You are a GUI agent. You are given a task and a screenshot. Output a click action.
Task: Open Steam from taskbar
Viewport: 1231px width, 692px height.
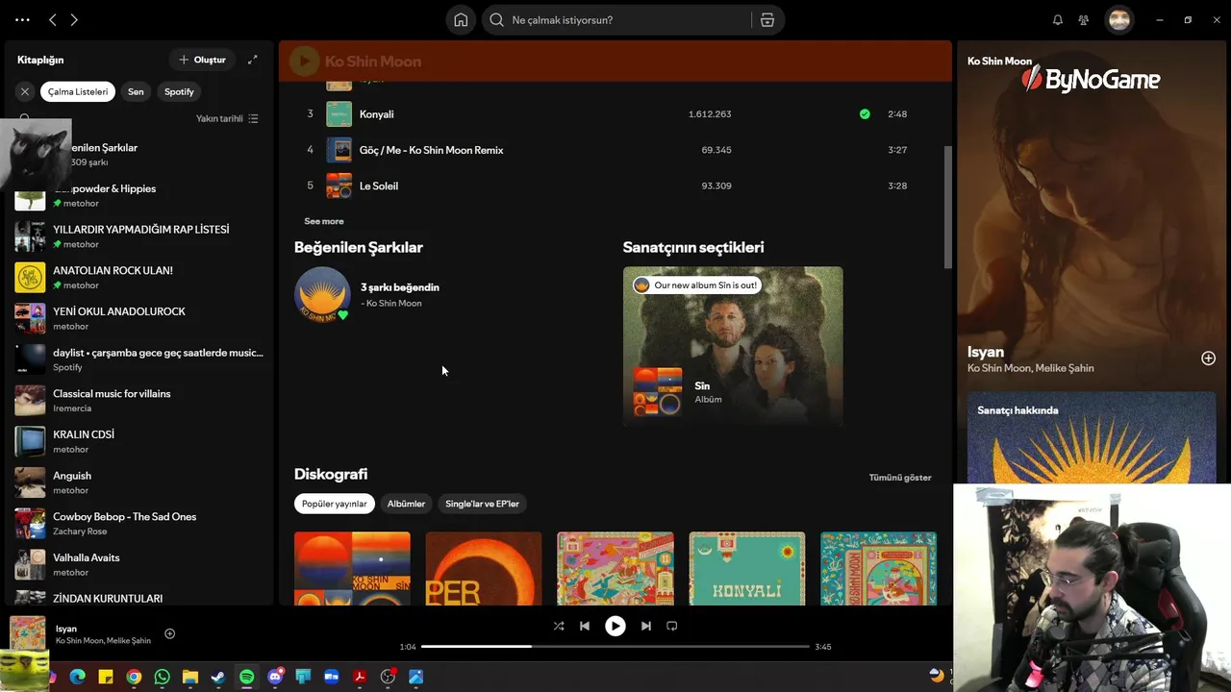[x=218, y=678]
